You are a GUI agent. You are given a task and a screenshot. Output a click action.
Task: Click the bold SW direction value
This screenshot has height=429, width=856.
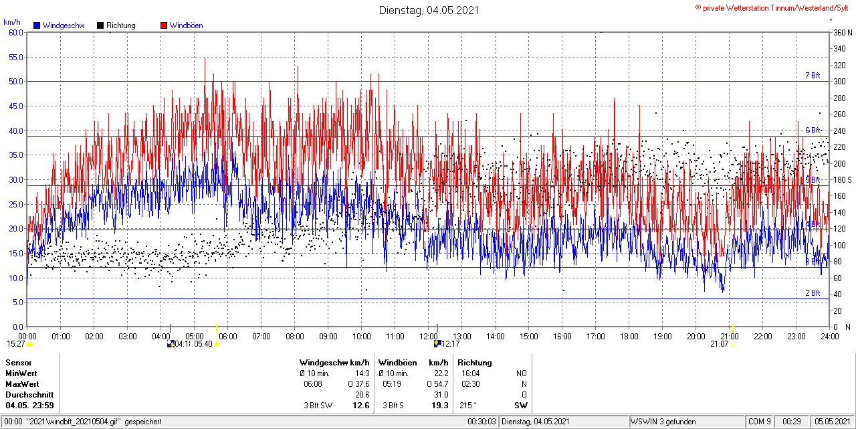coord(520,406)
